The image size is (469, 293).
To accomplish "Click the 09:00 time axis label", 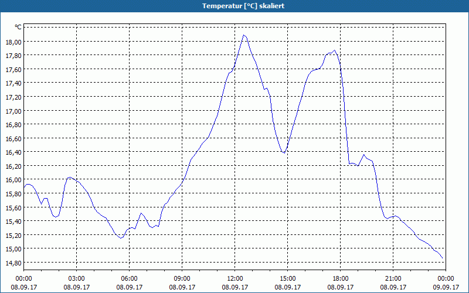I will tap(182, 279).
